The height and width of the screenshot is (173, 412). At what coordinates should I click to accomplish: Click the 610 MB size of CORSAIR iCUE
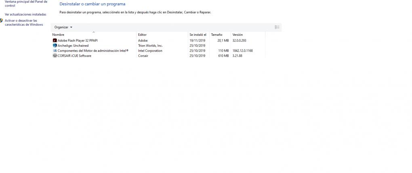point(223,56)
